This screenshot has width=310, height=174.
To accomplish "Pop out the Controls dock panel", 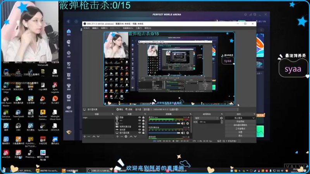I will click(254, 114).
